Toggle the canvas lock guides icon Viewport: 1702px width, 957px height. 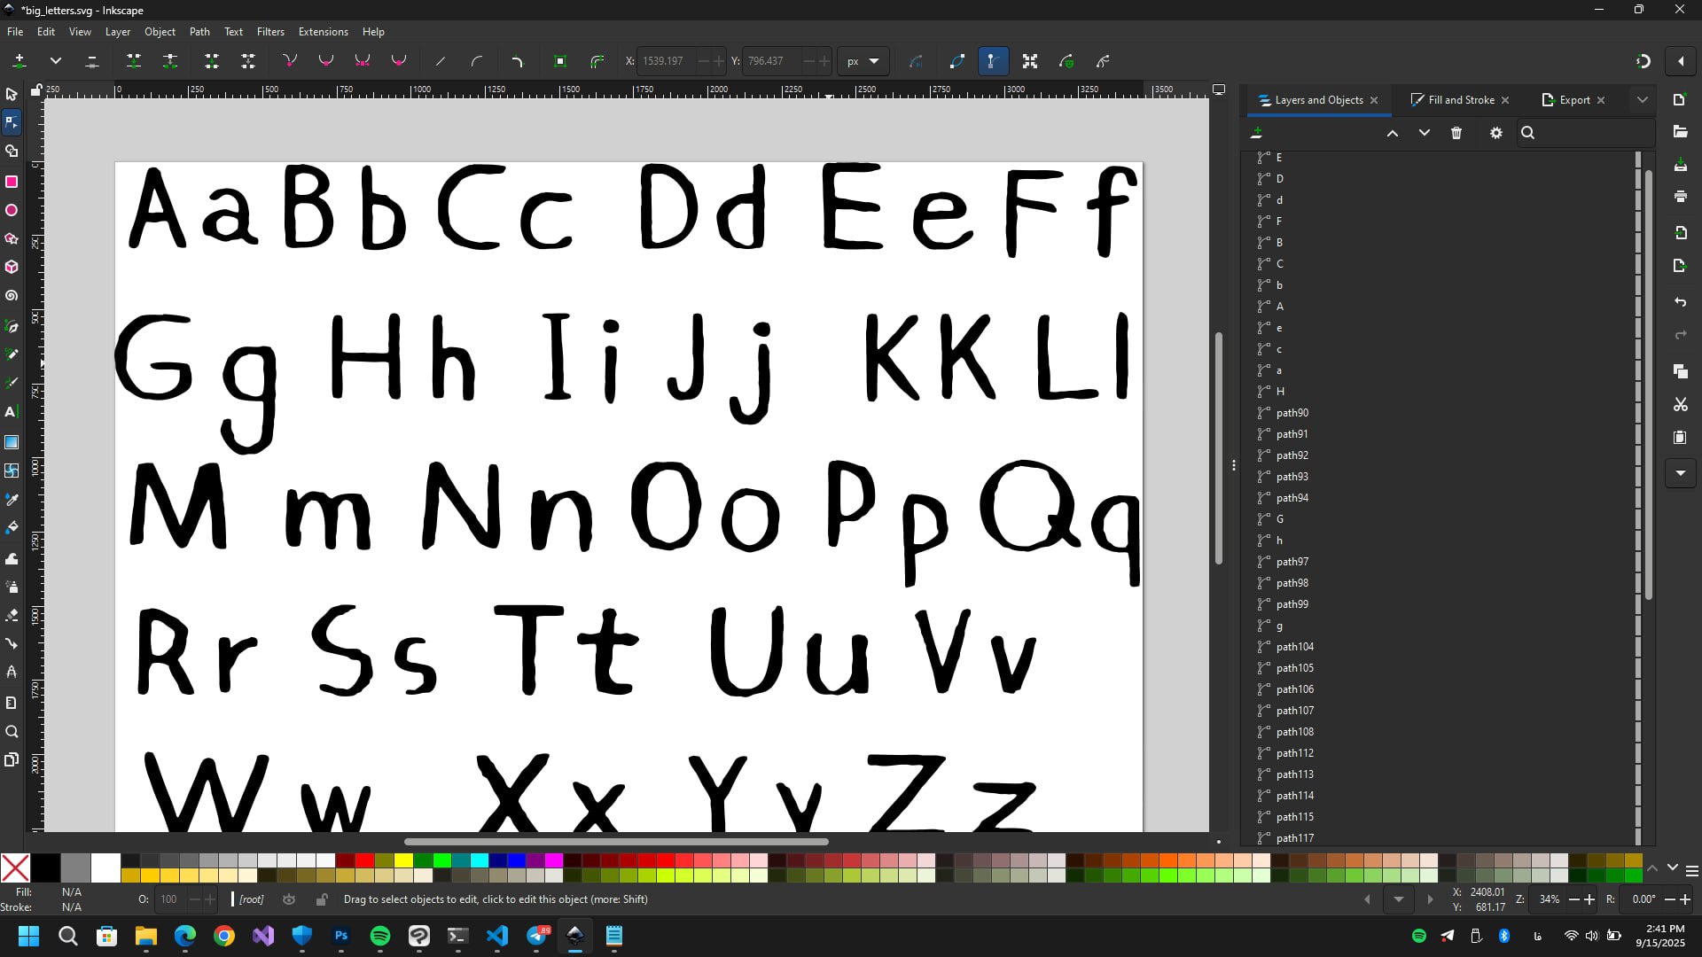(36, 89)
